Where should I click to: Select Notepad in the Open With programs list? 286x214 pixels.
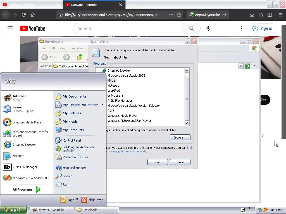(x=113, y=86)
